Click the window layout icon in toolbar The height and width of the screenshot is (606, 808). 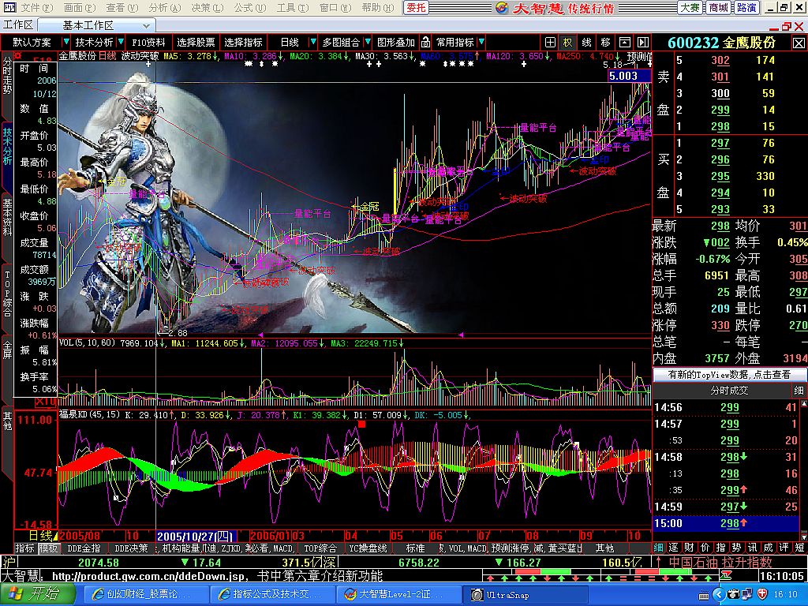(625, 43)
